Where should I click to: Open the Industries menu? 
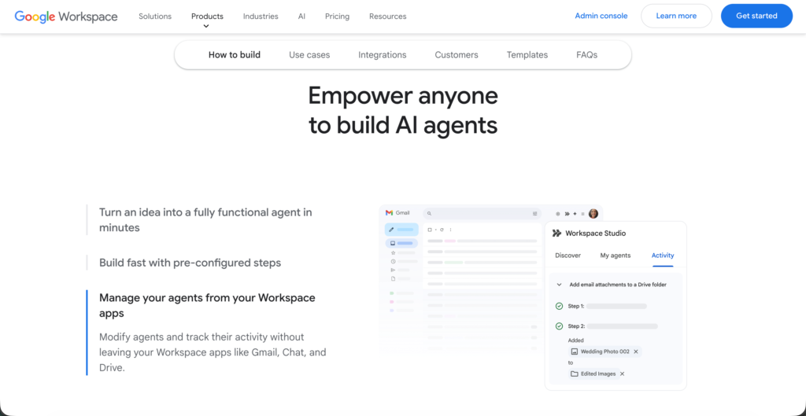coord(261,16)
